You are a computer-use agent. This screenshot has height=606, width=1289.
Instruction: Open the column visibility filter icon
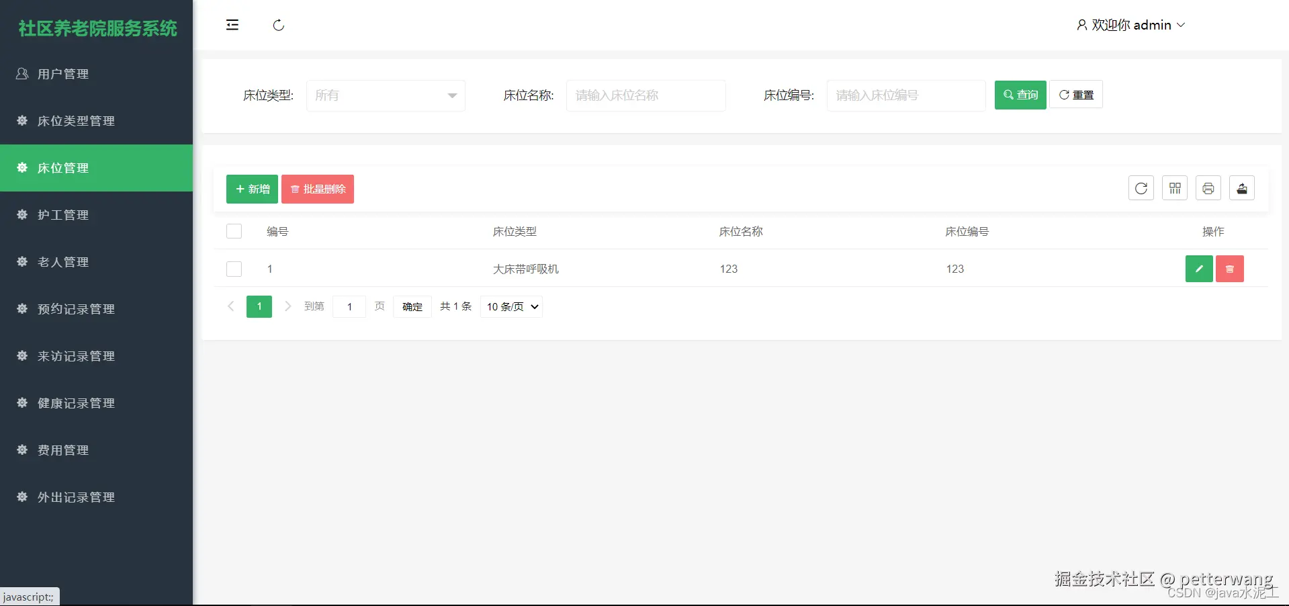coord(1173,187)
